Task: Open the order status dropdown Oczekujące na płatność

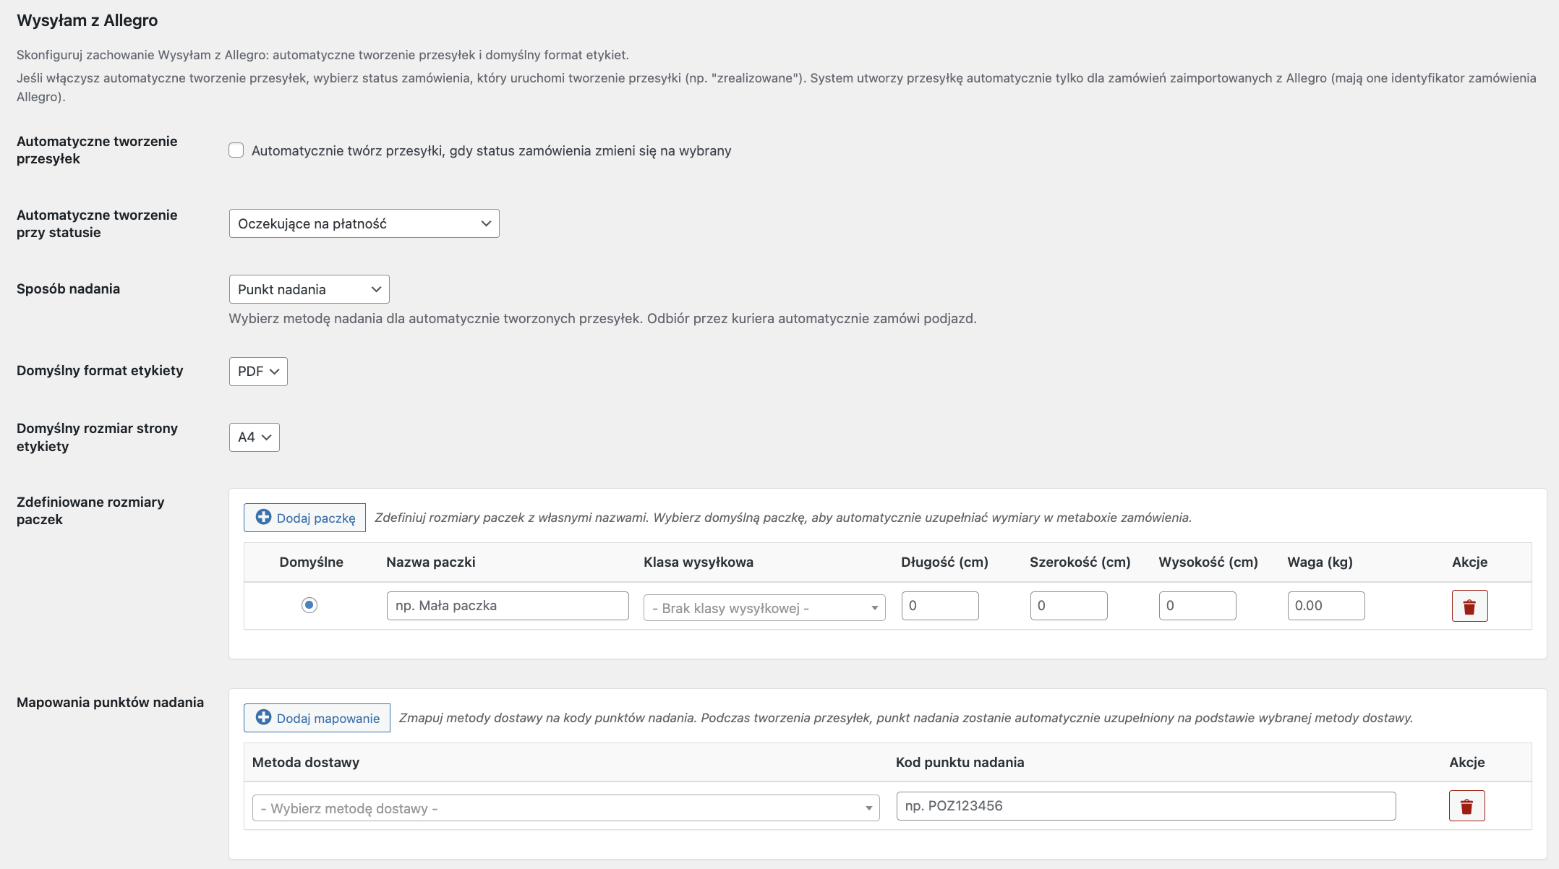Action: pyautogui.click(x=364, y=223)
